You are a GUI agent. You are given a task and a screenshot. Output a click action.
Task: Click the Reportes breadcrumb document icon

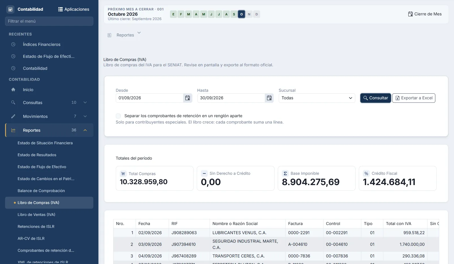109,35
